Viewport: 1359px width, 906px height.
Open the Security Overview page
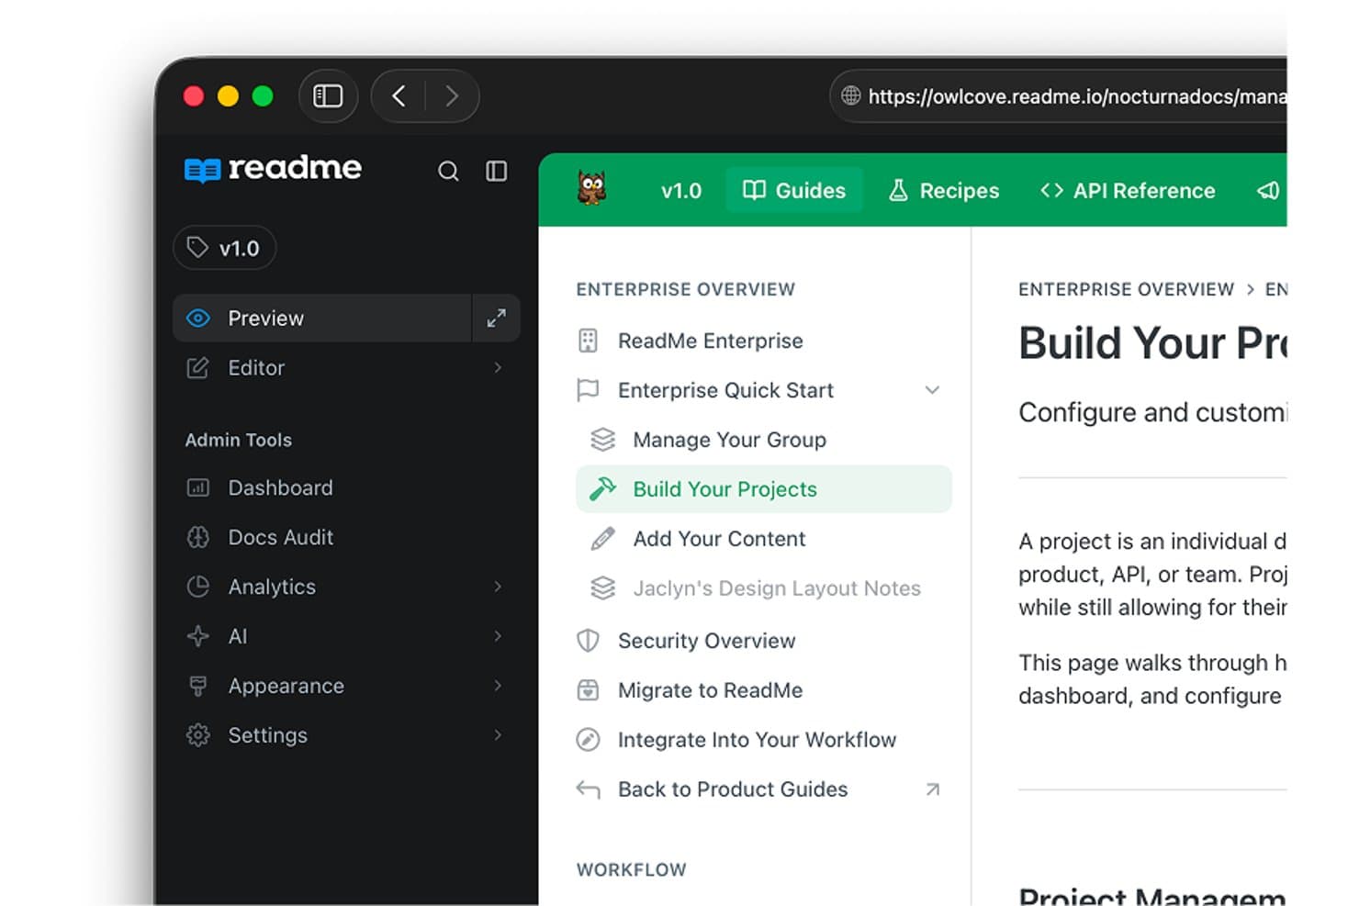[706, 642]
